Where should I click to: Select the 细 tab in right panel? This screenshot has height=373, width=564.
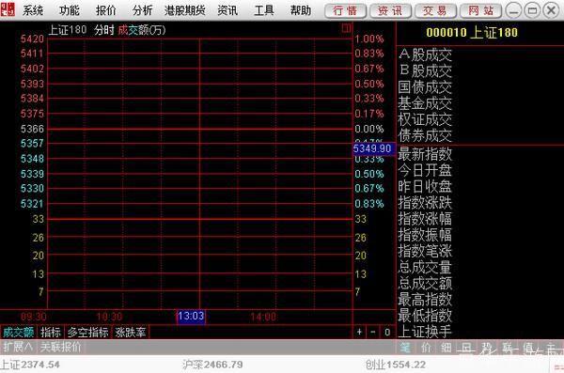coord(446,347)
